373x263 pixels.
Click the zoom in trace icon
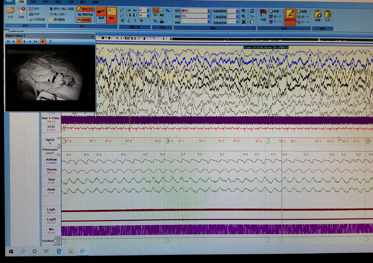click(243, 10)
